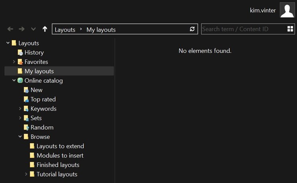Switch to grid view mode
The height and width of the screenshot is (183, 297).
[x=290, y=29]
